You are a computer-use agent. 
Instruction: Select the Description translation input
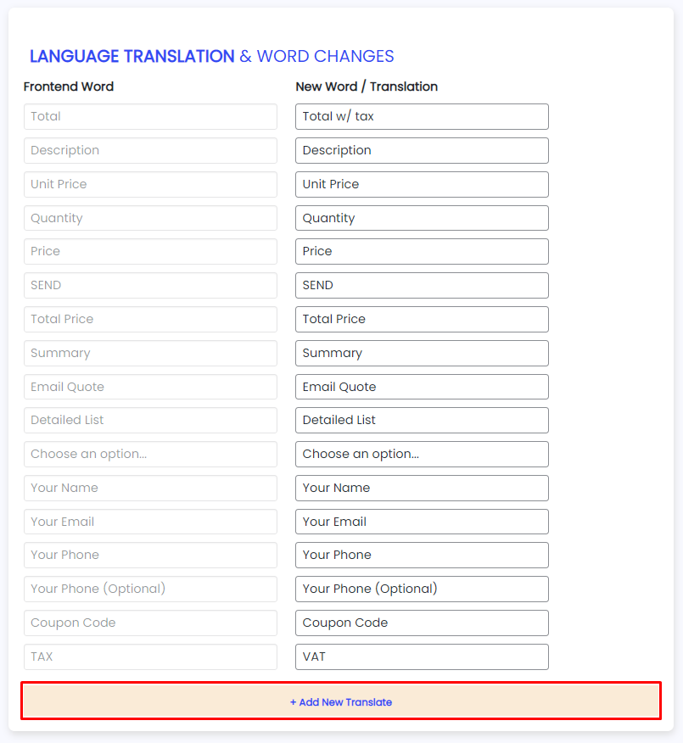(422, 151)
